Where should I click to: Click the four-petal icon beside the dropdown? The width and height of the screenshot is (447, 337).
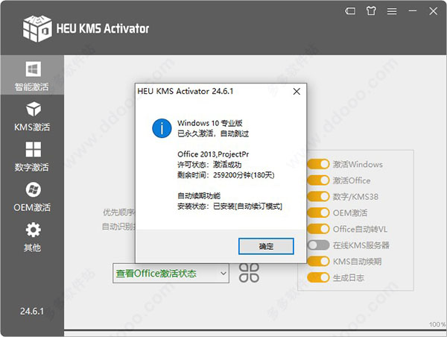click(249, 273)
